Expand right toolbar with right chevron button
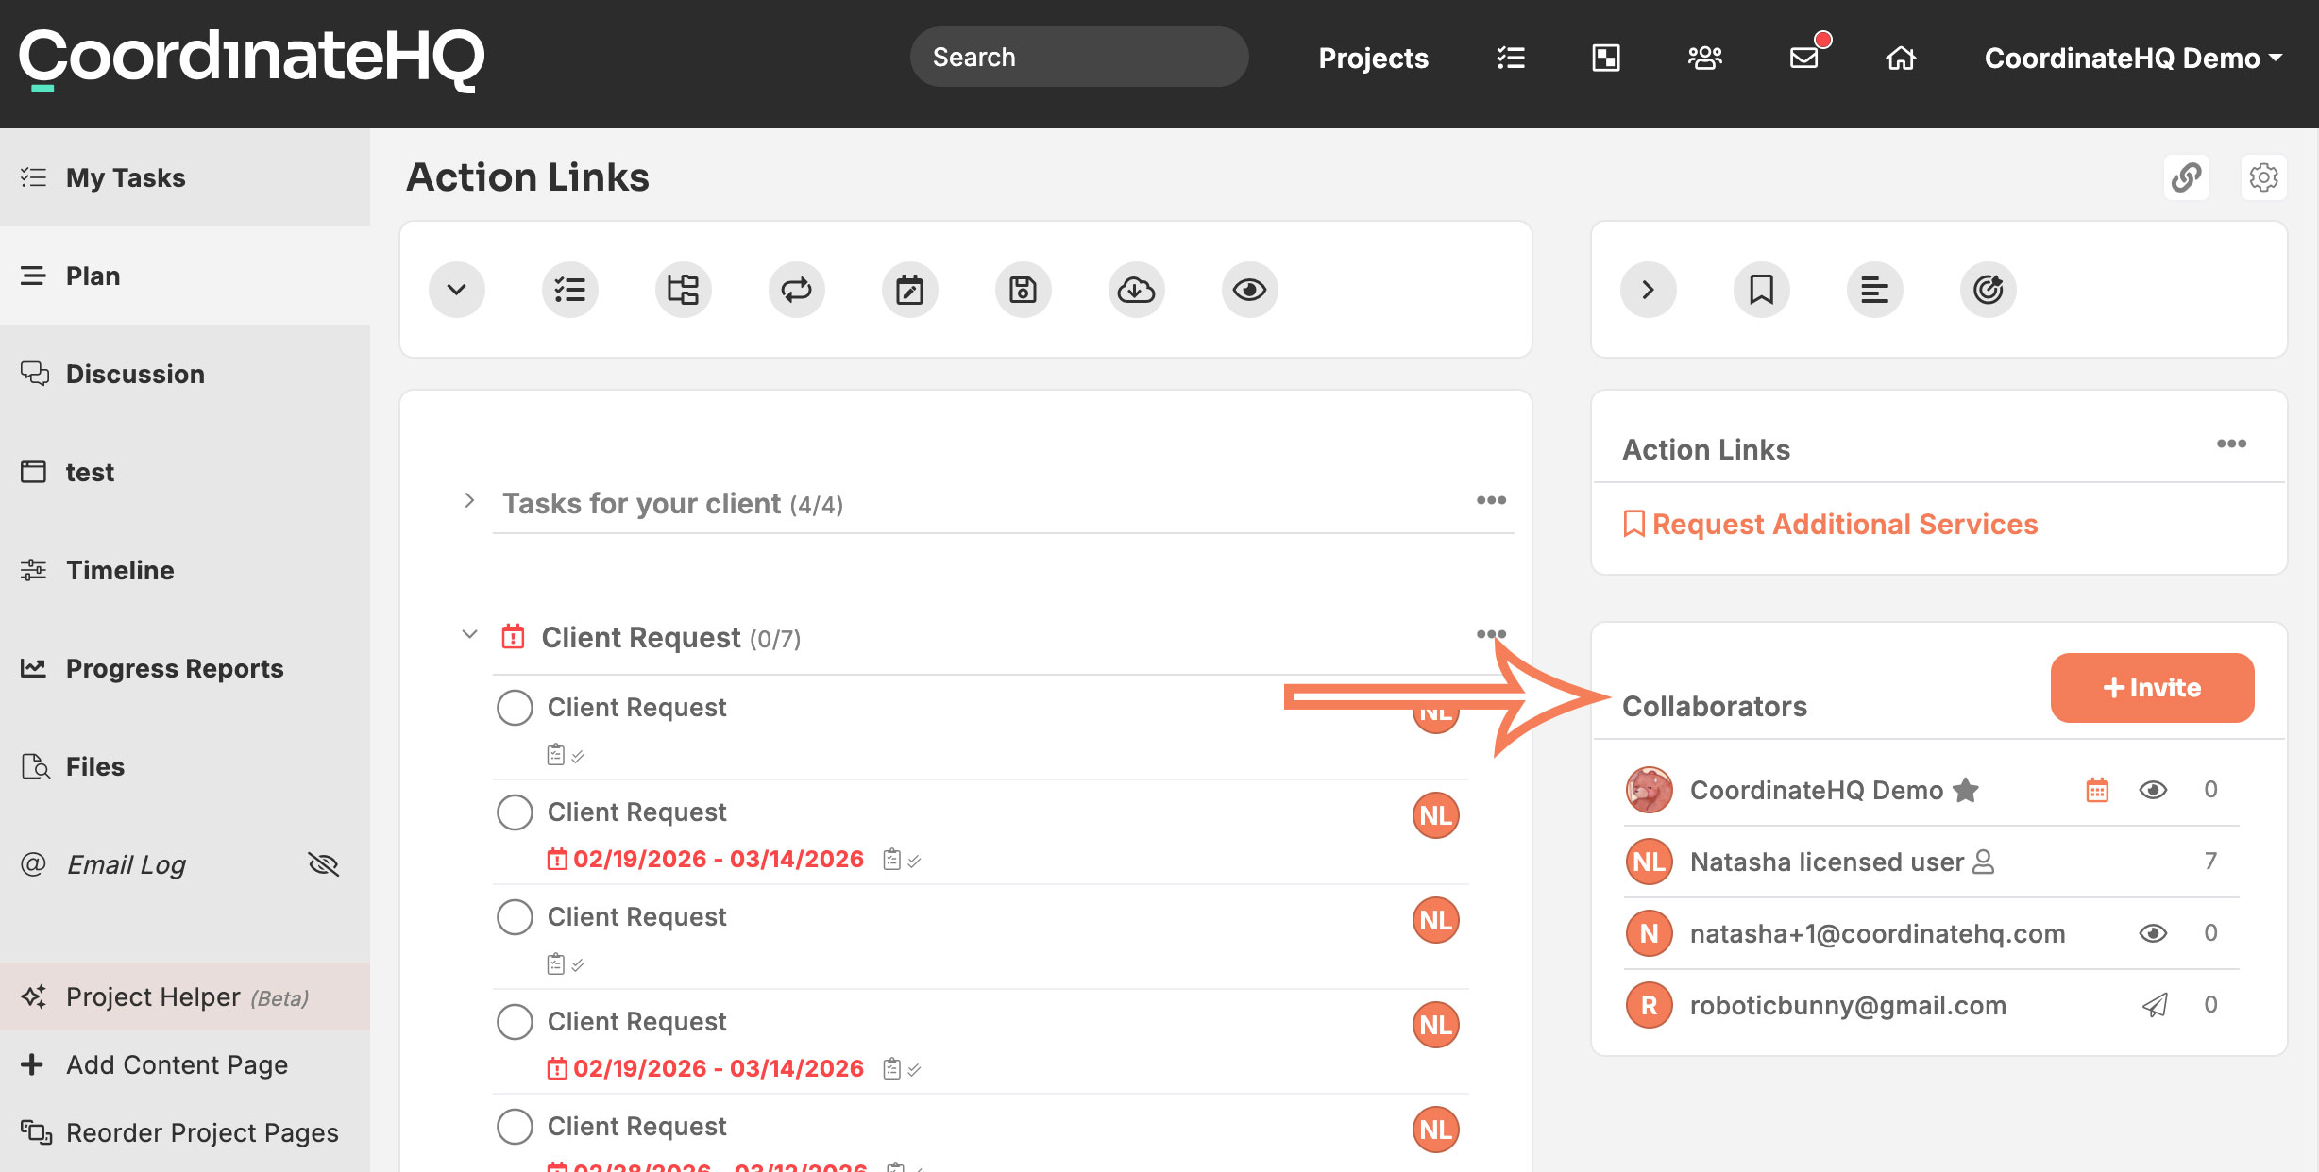This screenshot has height=1172, width=2319. (1649, 290)
